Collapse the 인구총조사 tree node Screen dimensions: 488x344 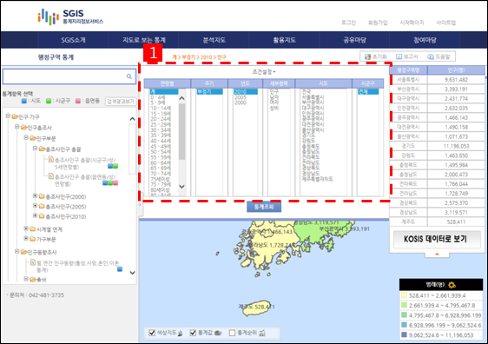pos(17,126)
